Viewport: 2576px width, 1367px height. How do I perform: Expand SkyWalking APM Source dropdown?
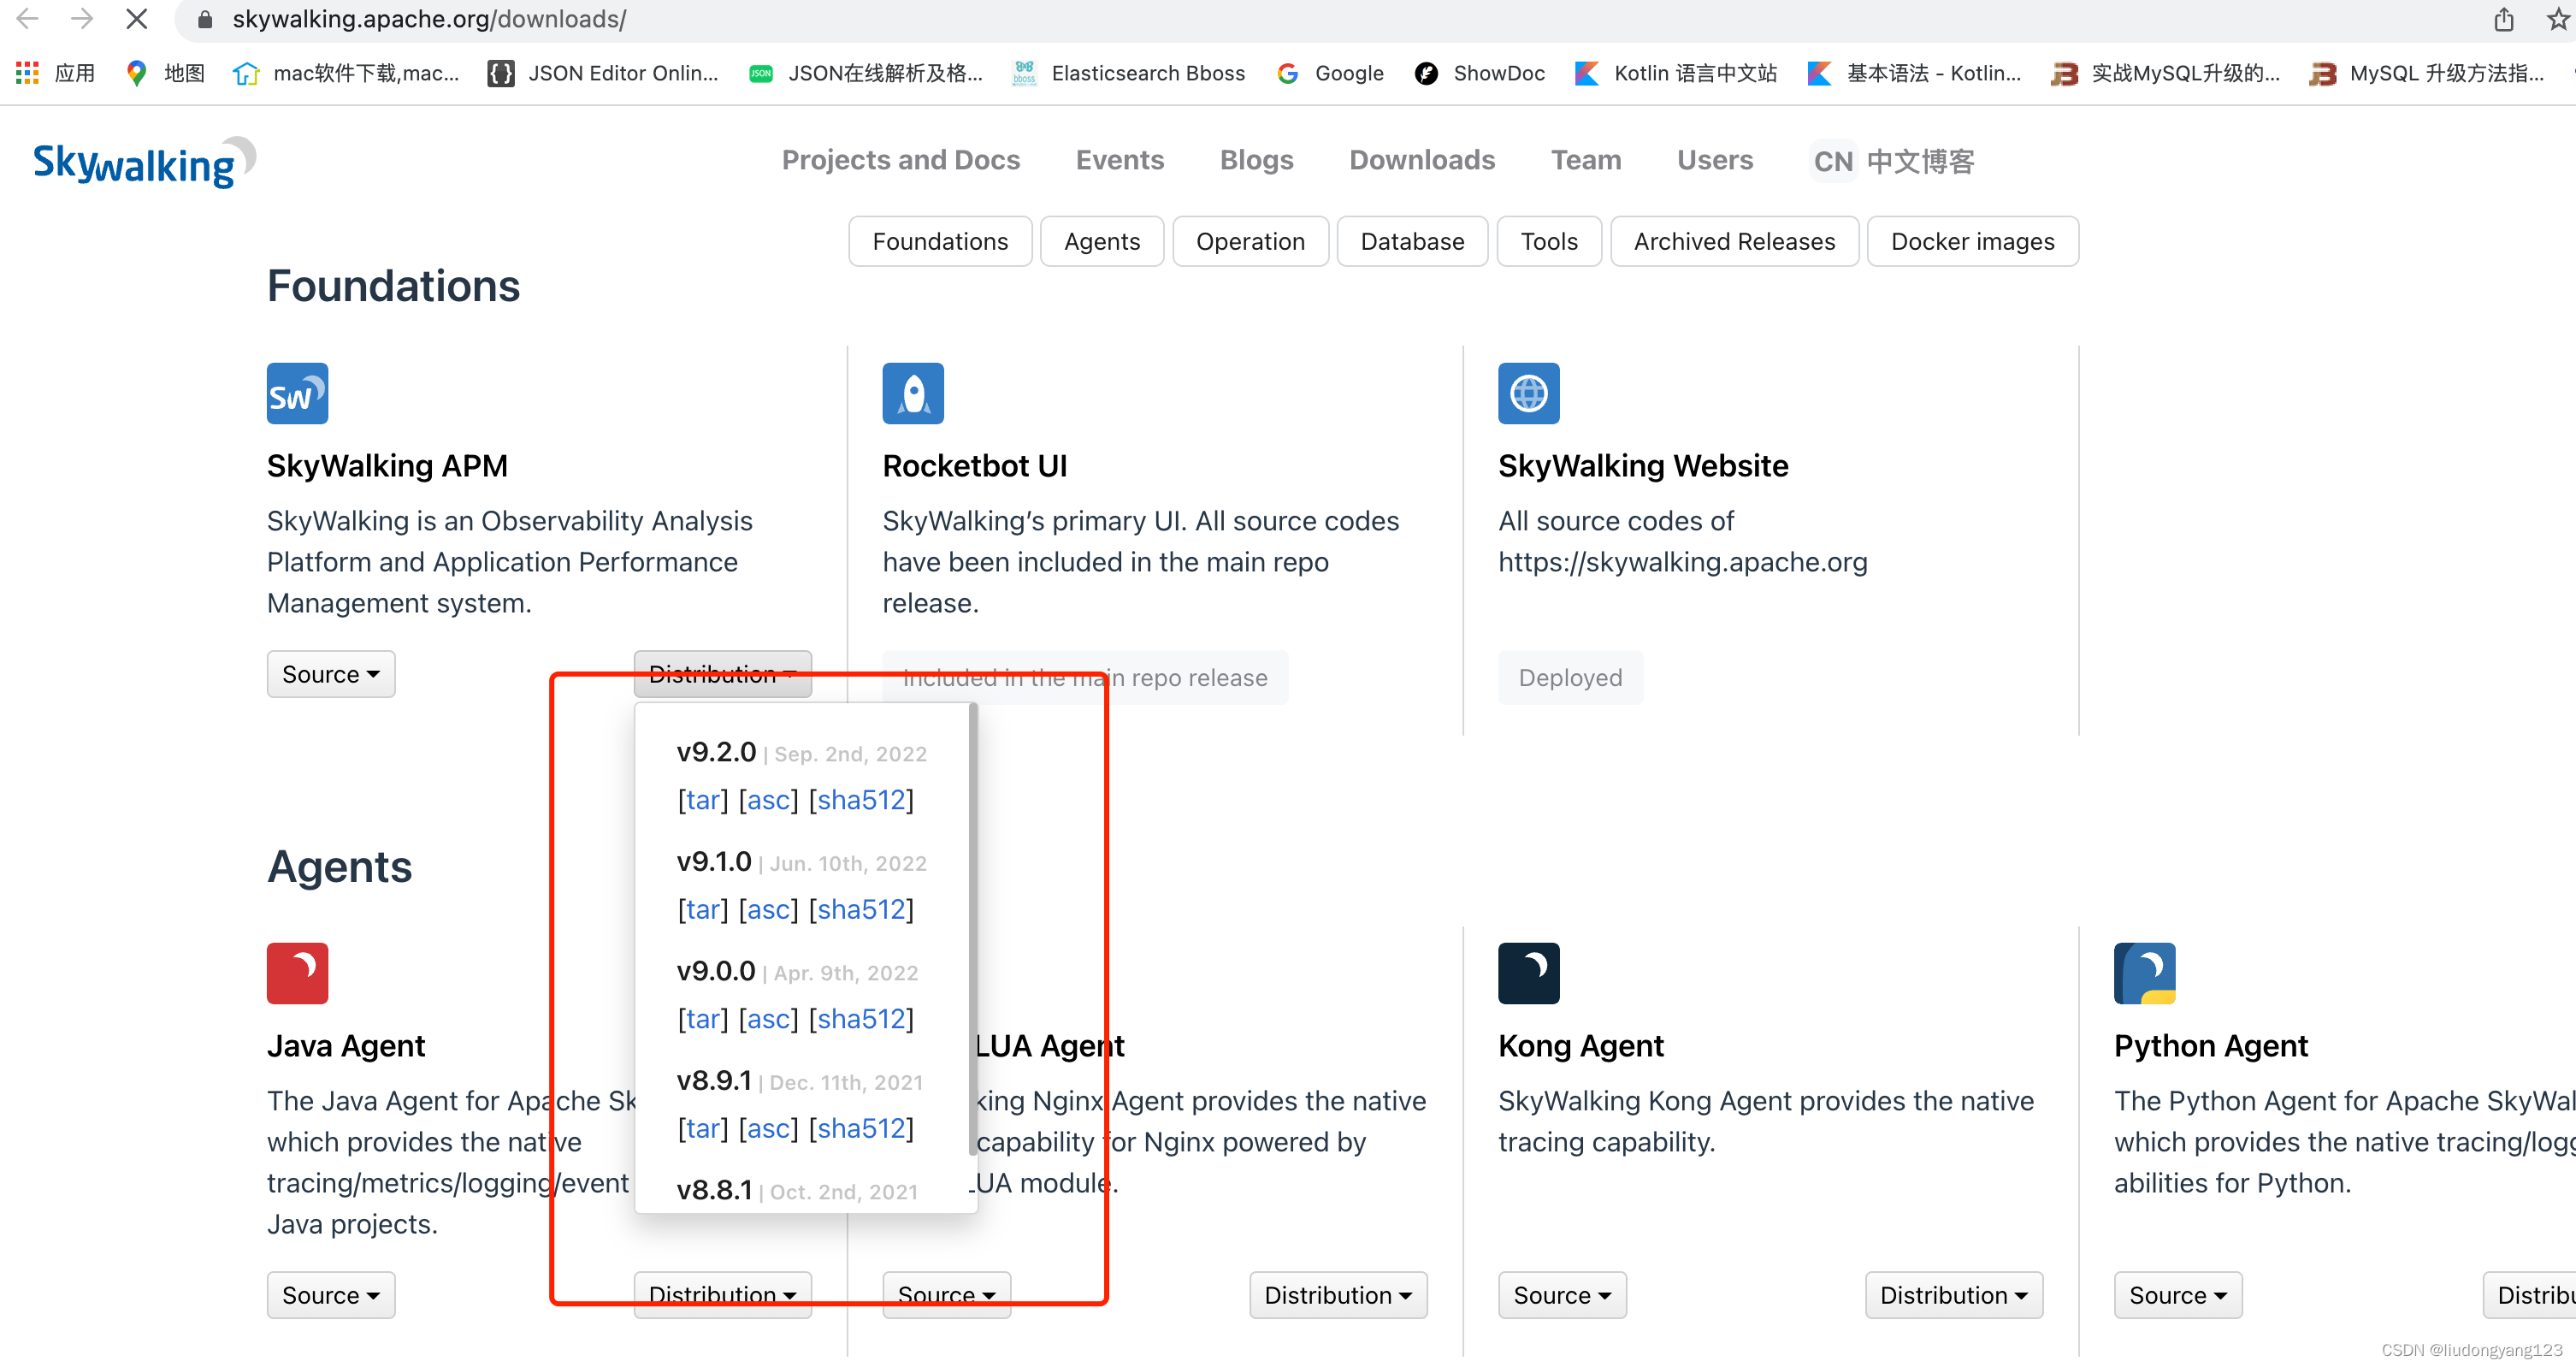coord(331,674)
